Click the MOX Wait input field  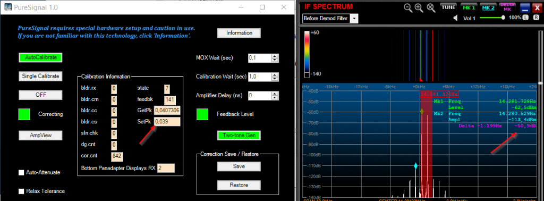(260, 58)
